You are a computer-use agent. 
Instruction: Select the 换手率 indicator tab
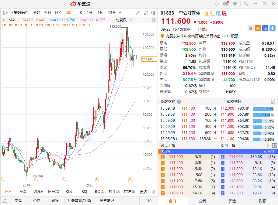click(114, 192)
